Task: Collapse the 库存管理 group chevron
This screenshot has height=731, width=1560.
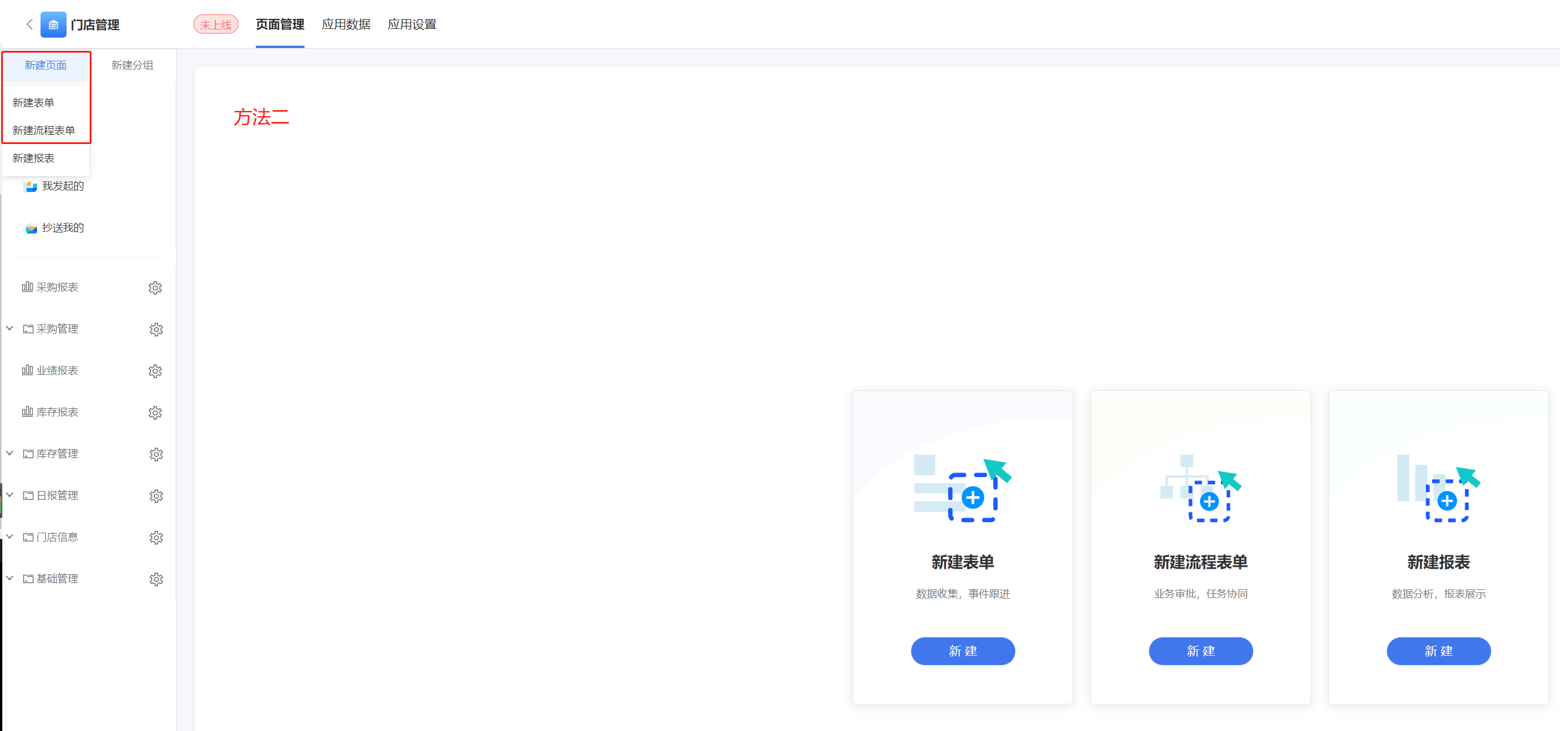Action: click(10, 453)
